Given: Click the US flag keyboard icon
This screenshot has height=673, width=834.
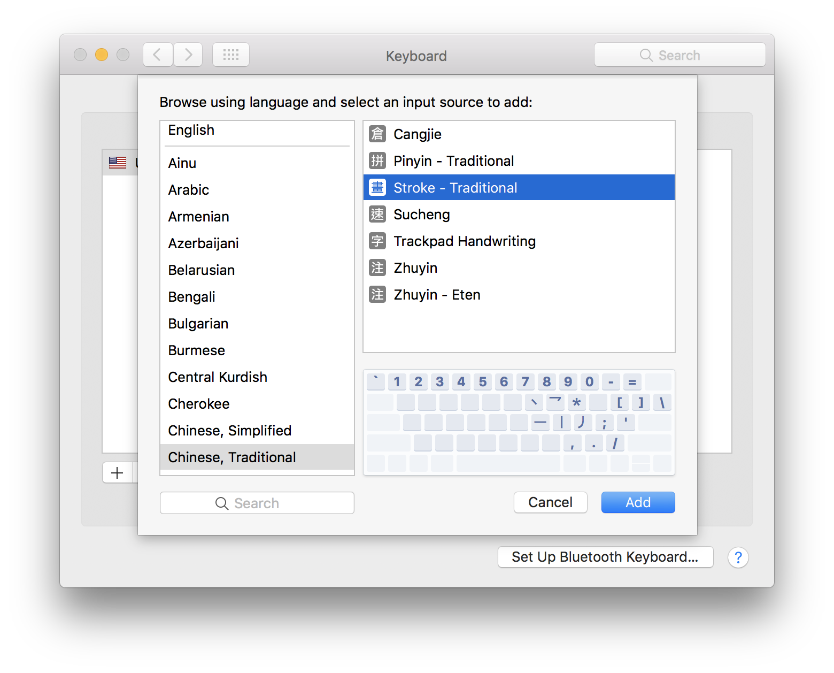Looking at the screenshot, I should (x=117, y=162).
